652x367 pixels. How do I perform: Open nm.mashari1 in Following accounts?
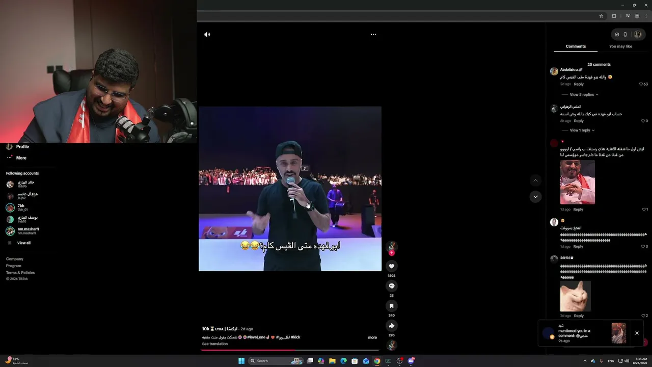(x=23, y=231)
